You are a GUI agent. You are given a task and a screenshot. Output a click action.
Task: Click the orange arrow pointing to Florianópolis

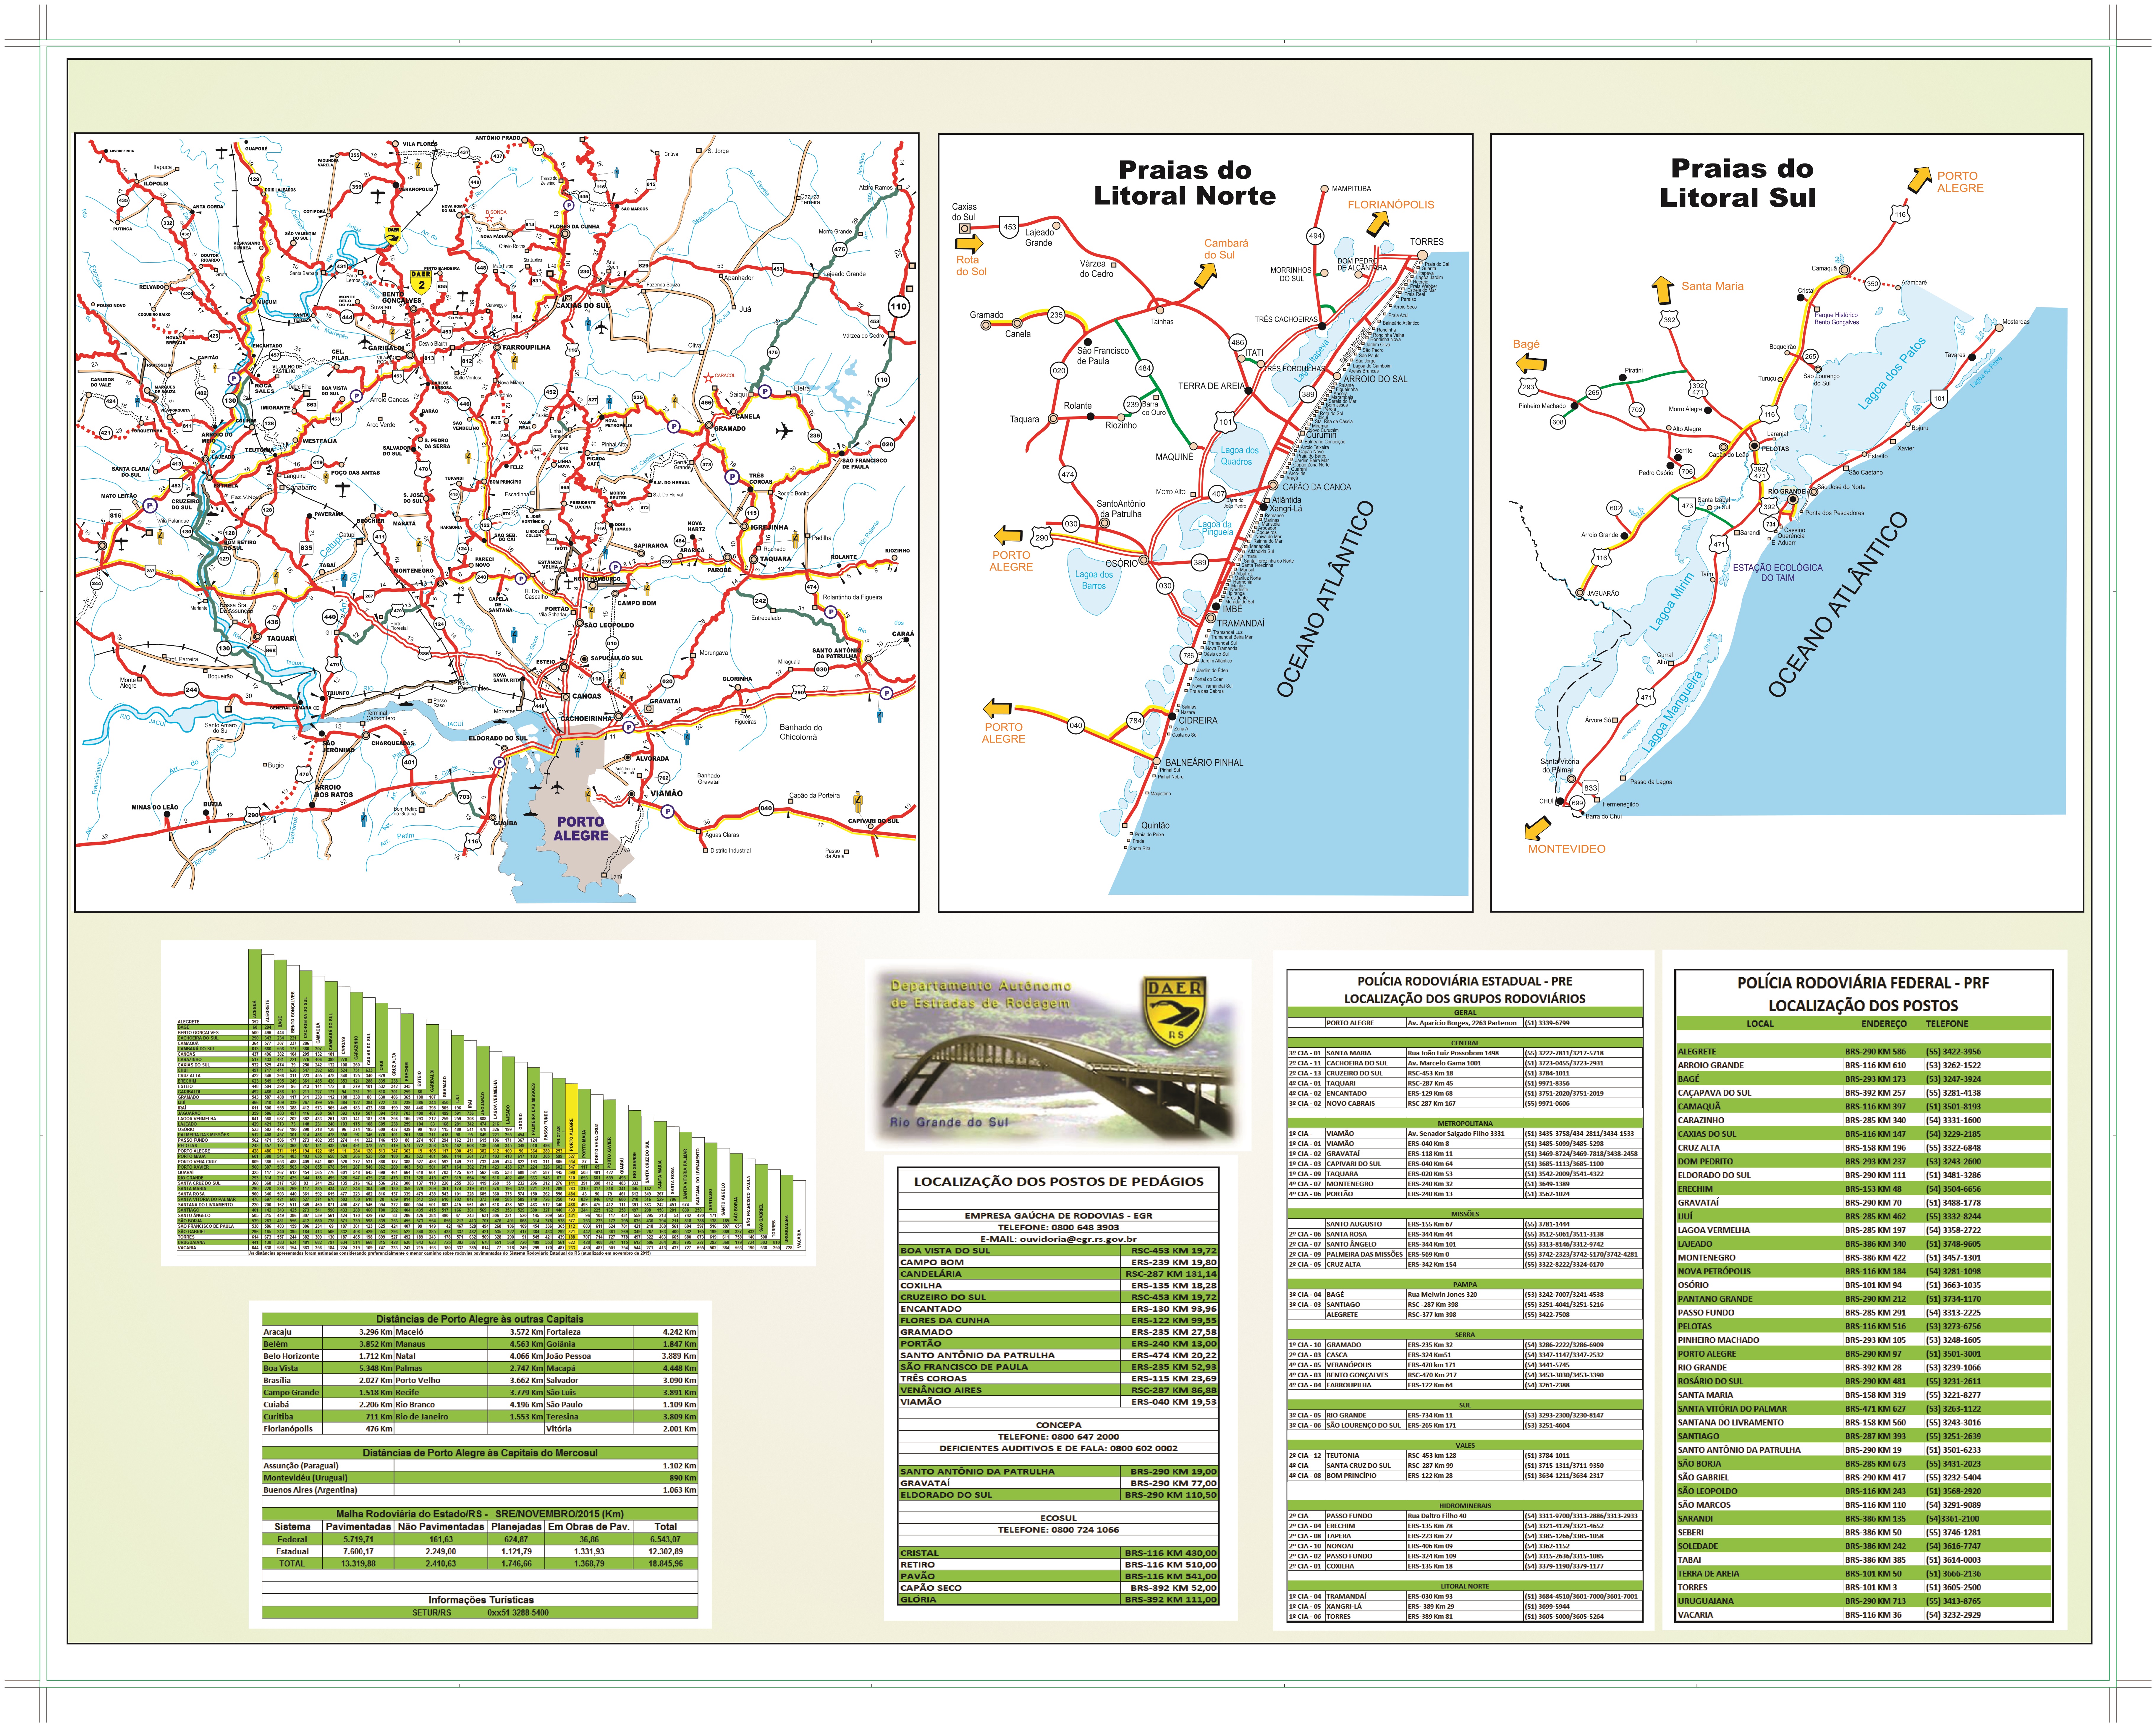[1378, 225]
